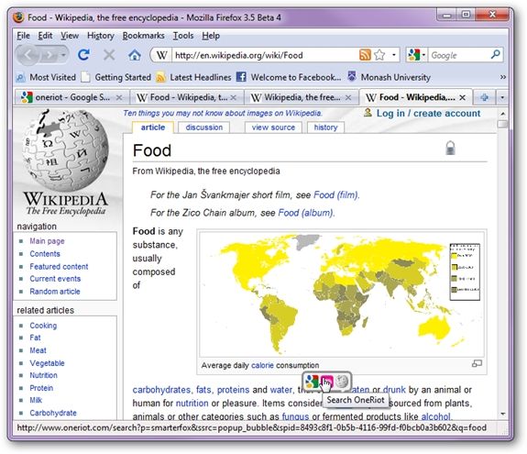Open the Help menu
The image size is (527, 454).
(x=211, y=36)
